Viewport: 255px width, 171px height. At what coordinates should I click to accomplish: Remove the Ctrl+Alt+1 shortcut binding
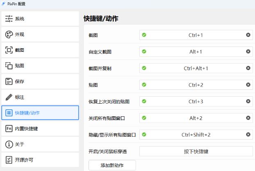click(248, 68)
